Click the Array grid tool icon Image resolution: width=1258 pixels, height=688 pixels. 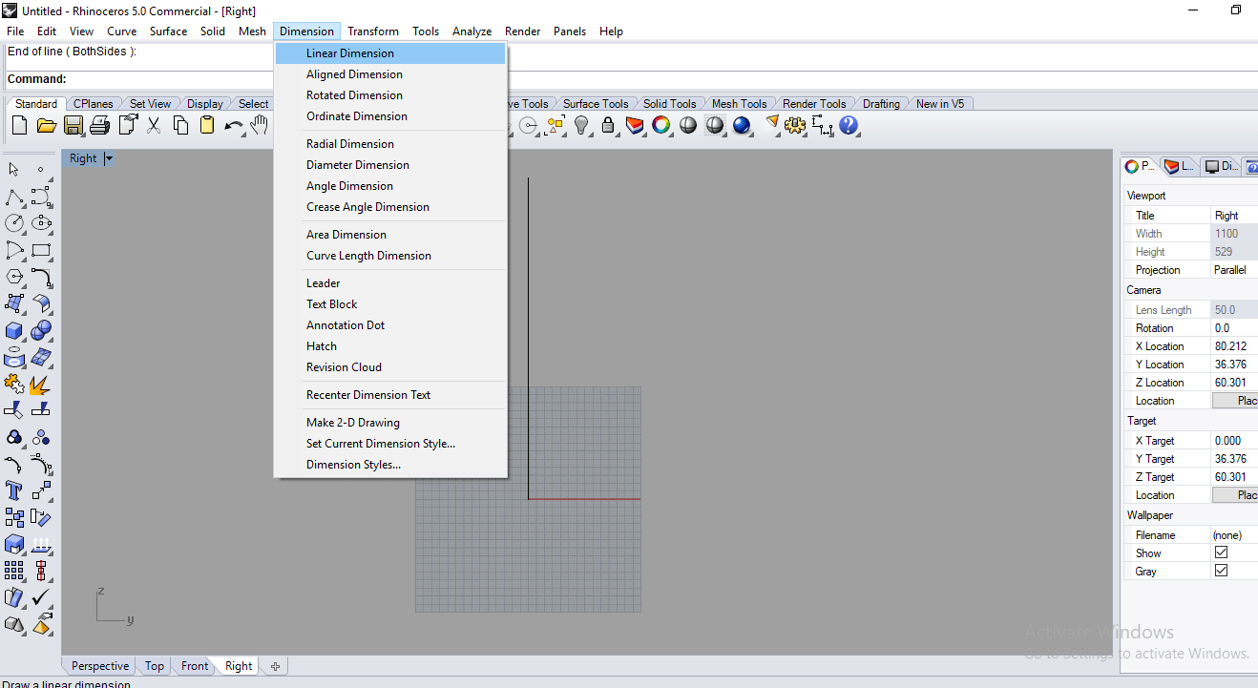(x=14, y=571)
